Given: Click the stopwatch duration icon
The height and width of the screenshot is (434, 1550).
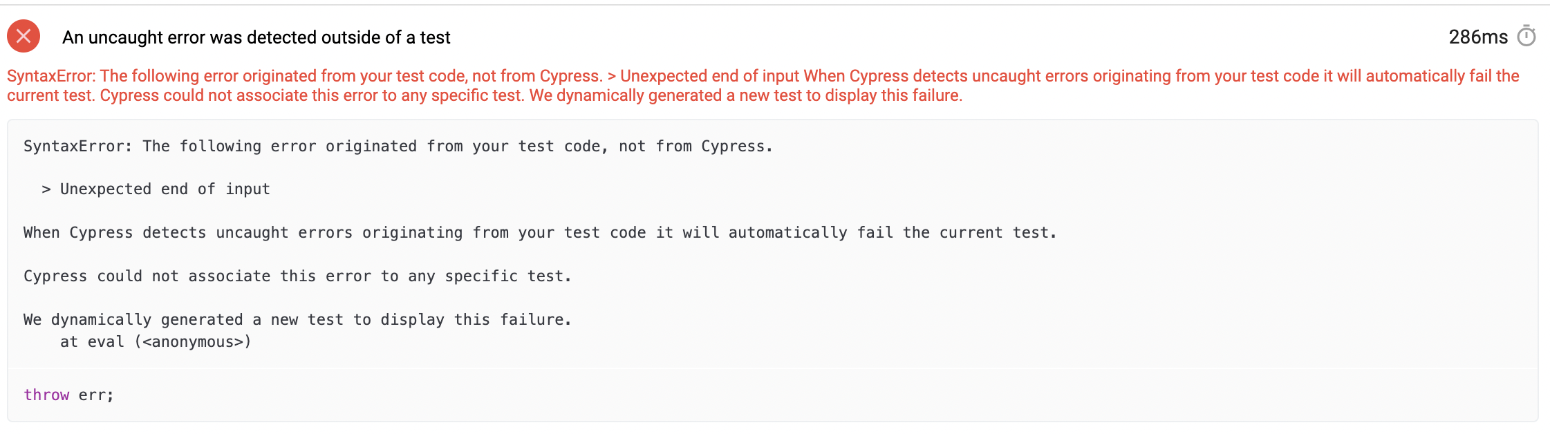Looking at the screenshot, I should coord(1526,36).
